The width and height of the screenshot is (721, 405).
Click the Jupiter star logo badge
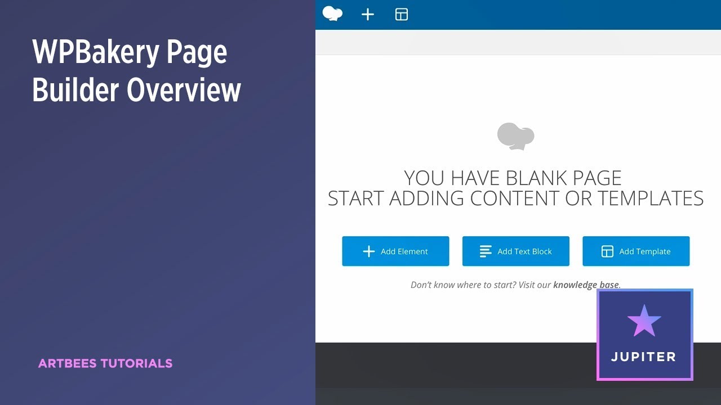point(644,335)
